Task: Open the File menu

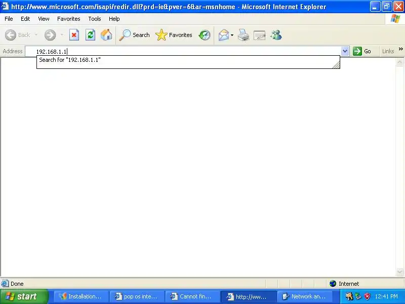Action: click(x=9, y=19)
